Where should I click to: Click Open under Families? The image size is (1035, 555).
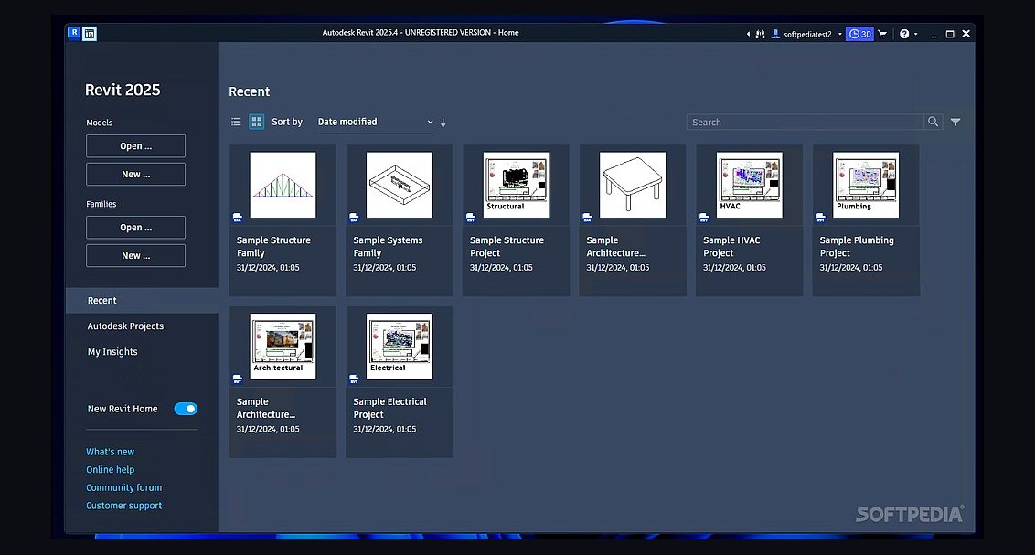(x=136, y=227)
